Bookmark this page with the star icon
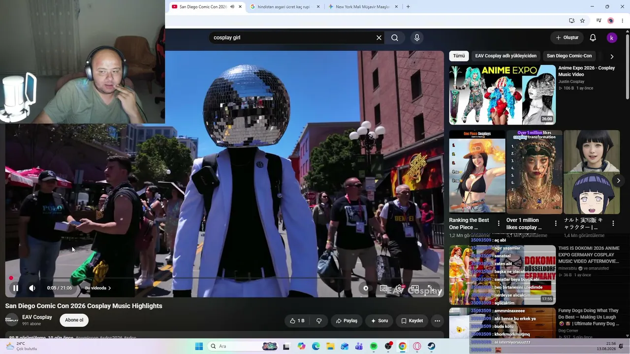 [x=582, y=21]
